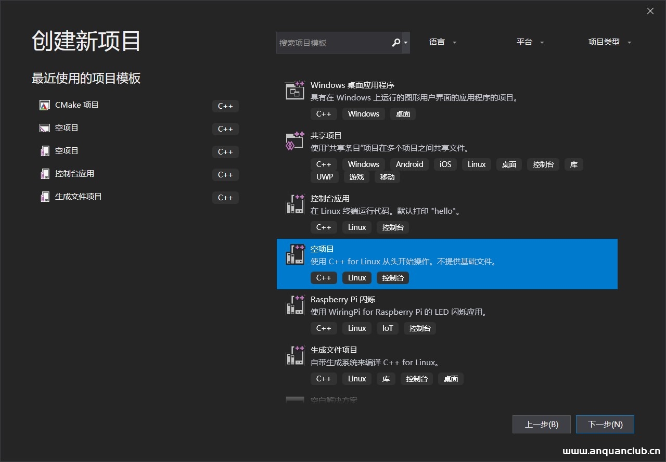666x462 pixels.
Task: Click the Raspberry Pi 闪烁 template icon
Action: (x=294, y=305)
